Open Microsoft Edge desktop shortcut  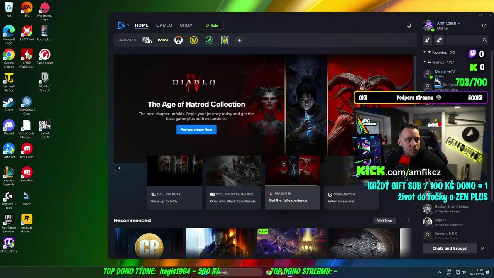9,35
